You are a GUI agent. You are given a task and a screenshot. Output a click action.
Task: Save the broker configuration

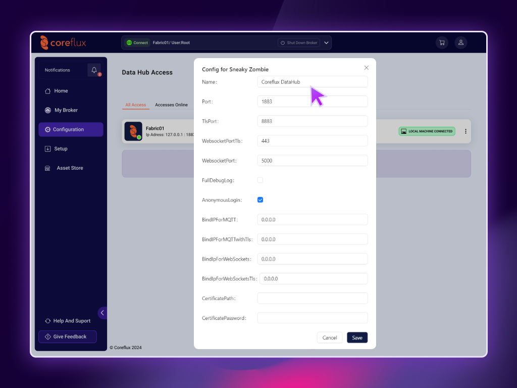tap(357, 337)
